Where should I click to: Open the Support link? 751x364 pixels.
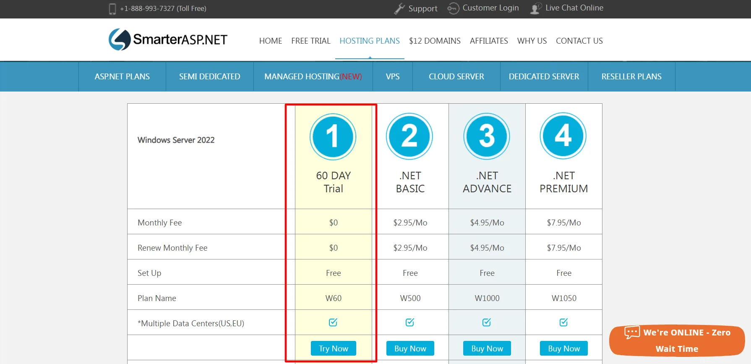point(423,8)
